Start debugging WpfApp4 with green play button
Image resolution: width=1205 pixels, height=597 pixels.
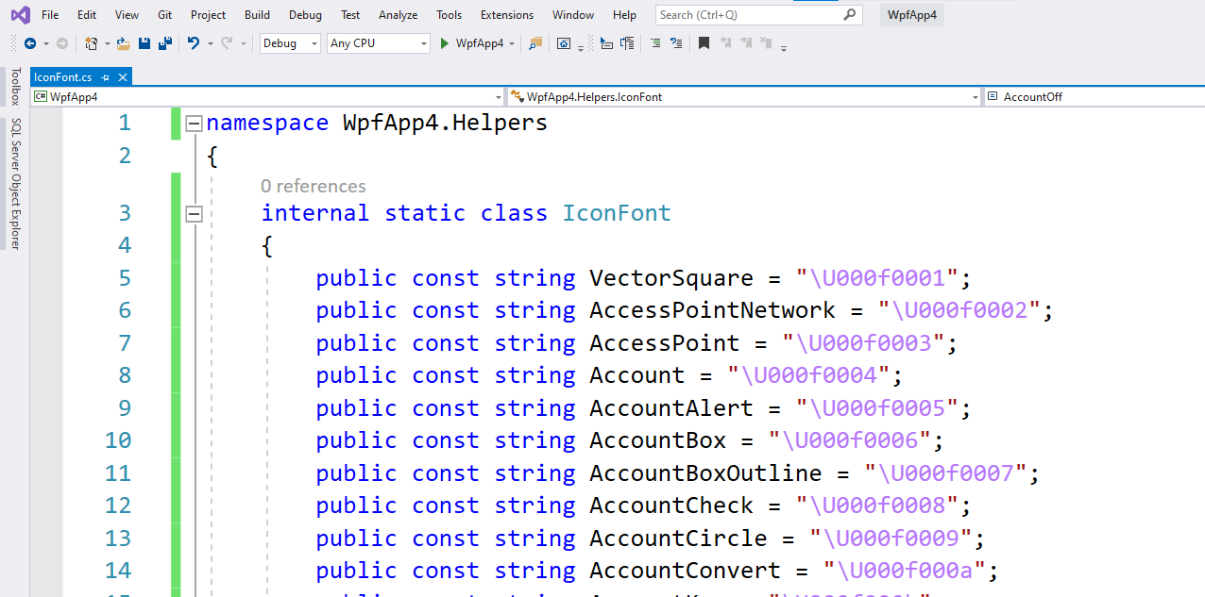[444, 43]
